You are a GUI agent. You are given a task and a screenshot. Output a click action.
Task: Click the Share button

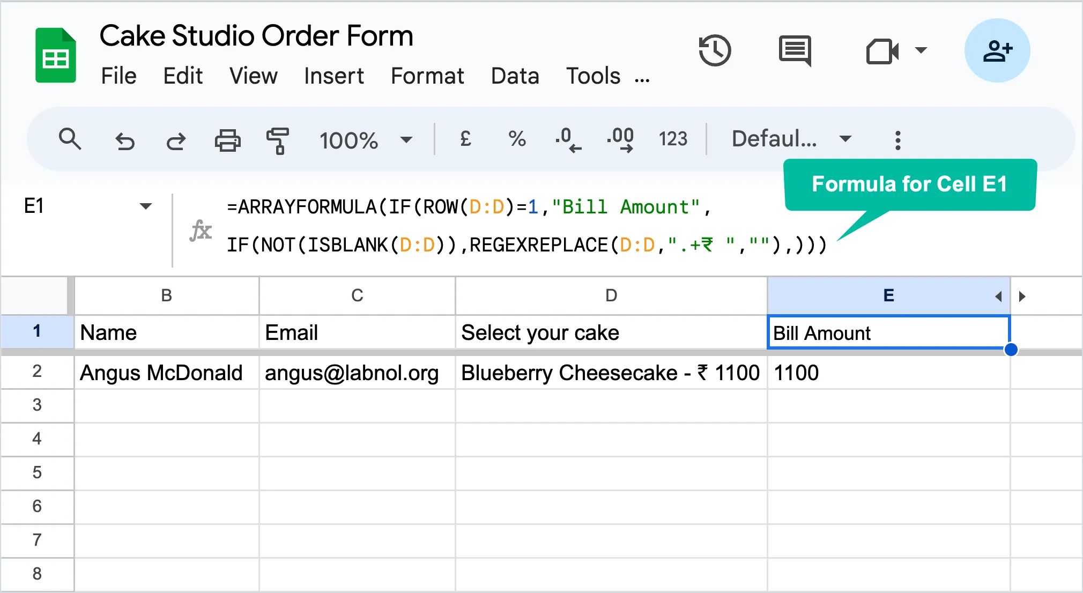pyautogui.click(x=997, y=50)
